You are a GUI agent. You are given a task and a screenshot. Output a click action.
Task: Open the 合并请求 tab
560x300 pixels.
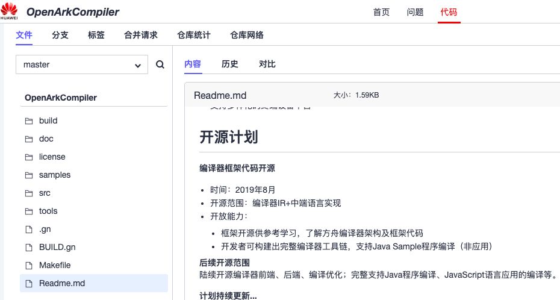point(141,35)
